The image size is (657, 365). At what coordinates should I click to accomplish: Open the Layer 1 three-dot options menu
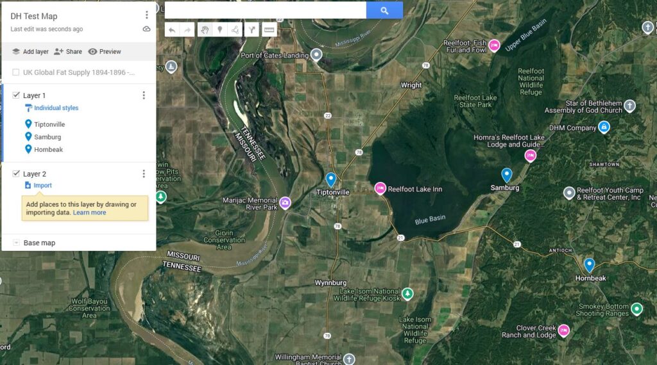point(144,95)
